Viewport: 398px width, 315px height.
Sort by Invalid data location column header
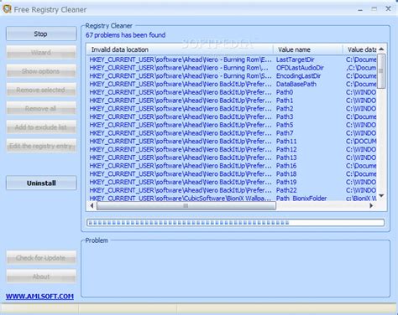coord(180,49)
